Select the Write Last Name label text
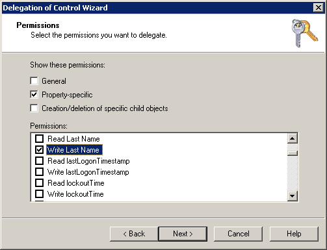The height and width of the screenshot is (250, 327). pos(73,150)
